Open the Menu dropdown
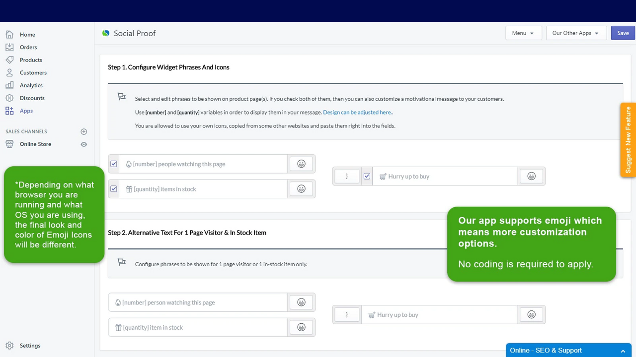 (x=523, y=33)
